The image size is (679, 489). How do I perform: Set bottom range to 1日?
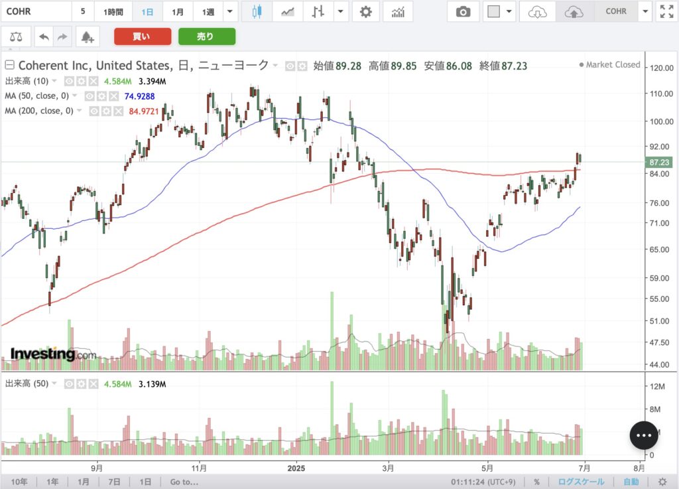click(x=145, y=482)
